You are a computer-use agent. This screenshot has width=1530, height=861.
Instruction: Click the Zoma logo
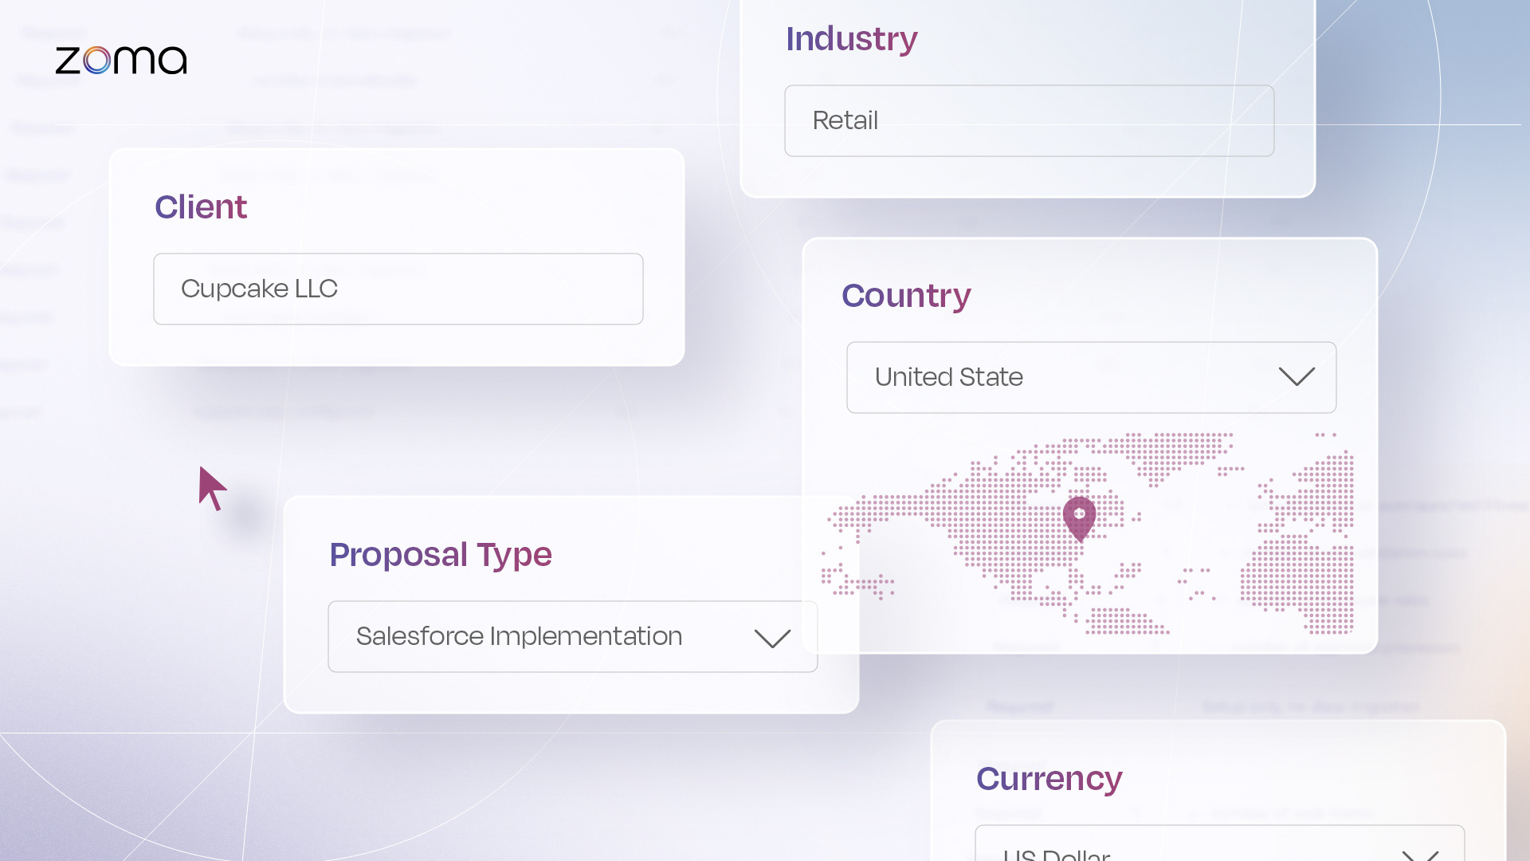[x=121, y=60]
